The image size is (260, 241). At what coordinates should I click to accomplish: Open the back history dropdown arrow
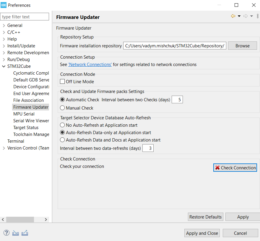click(x=239, y=16)
